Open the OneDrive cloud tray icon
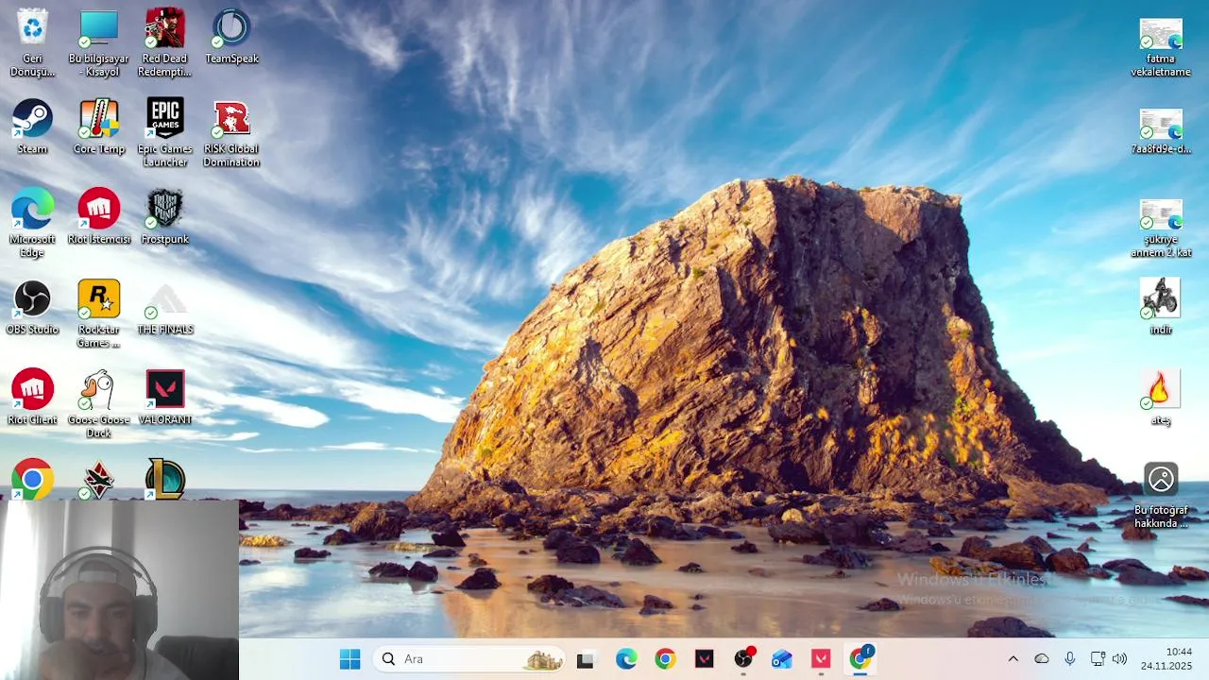The width and height of the screenshot is (1209, 680). click(x=1042, y=659)
